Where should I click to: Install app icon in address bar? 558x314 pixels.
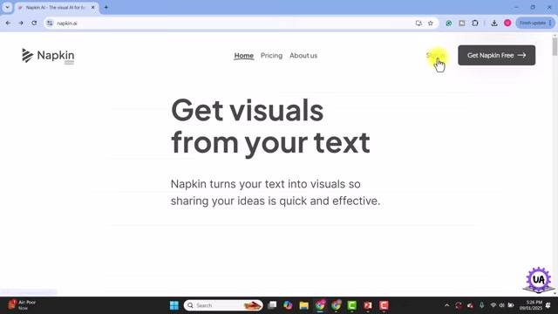pos(418,24)
